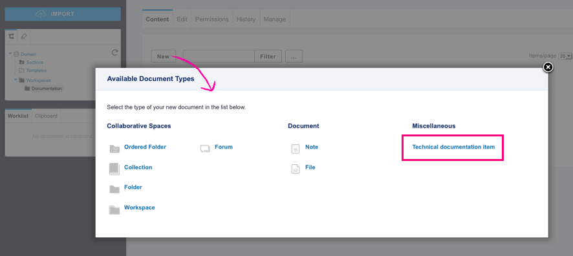Switch to the Permissions tab
Image resolution: width=573 pixels, height=256 pixels.
click(x=211, y=19)
